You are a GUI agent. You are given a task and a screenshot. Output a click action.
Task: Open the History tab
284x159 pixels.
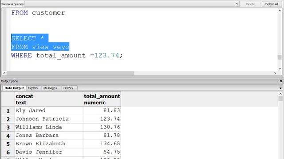pos(68,88)
